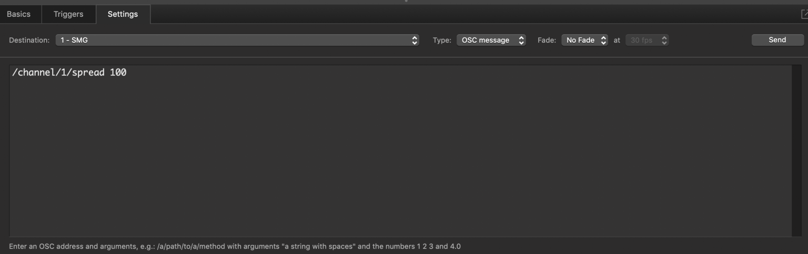Switch to the Triggers tab
This screenshot has height=254, width=808.
(68, 14)
